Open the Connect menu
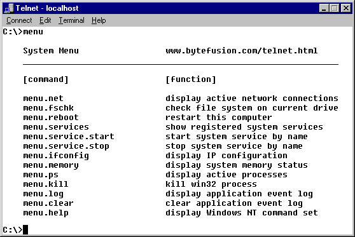This screenshot has height=237, width=355. click(19, 20)
